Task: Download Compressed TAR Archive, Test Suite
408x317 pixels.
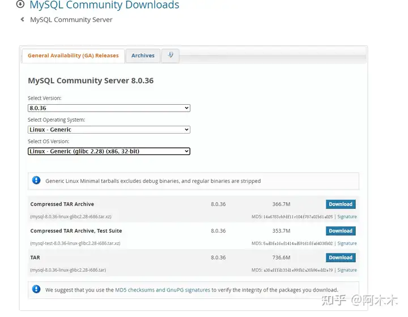Action: pos(341,231)
